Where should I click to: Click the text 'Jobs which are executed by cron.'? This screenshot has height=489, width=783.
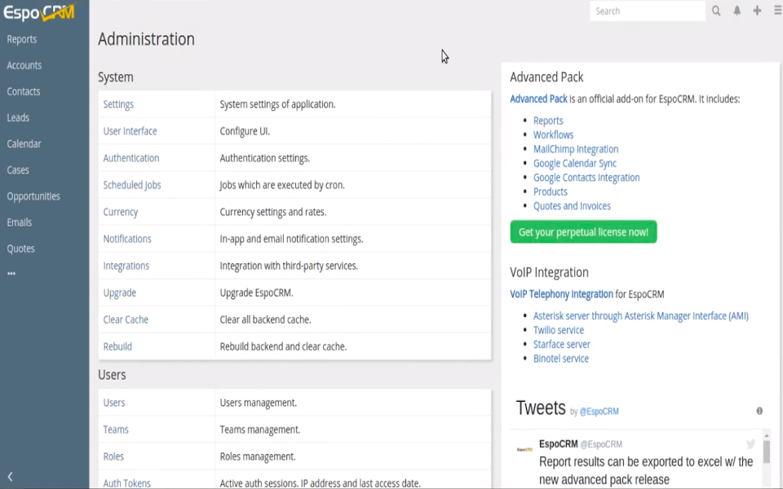[282, 185]
